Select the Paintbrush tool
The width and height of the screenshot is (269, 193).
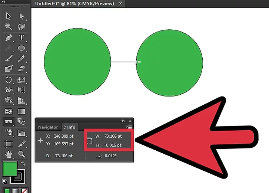[x=9, y=58]
